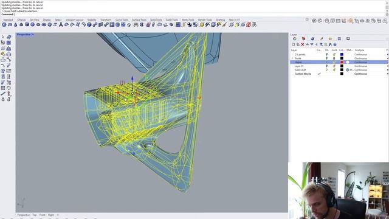Image resolution: width=389 pixels, height=219 pixels.
Task: Click the Lock column header
Action: (x=334, y=50)
